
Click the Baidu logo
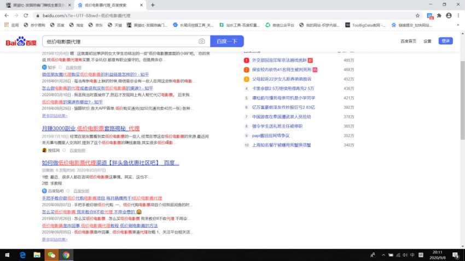pos(21,41)
